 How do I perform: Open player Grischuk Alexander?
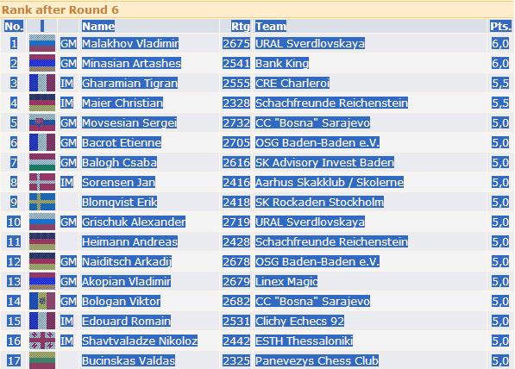(x=134, y=222)
